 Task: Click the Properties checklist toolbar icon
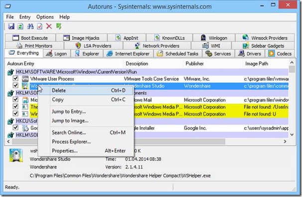coord(40,26)
